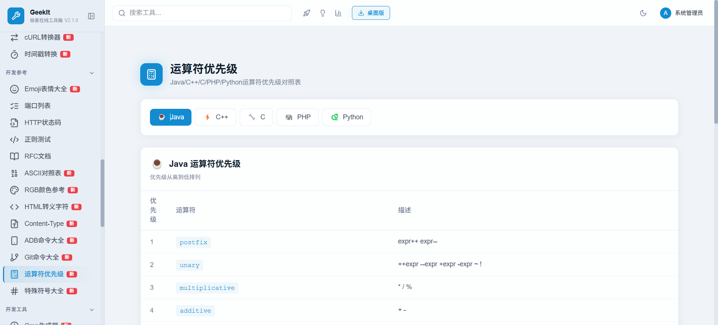
Task: Switch to the C++ tab
Action: [215, 117]
